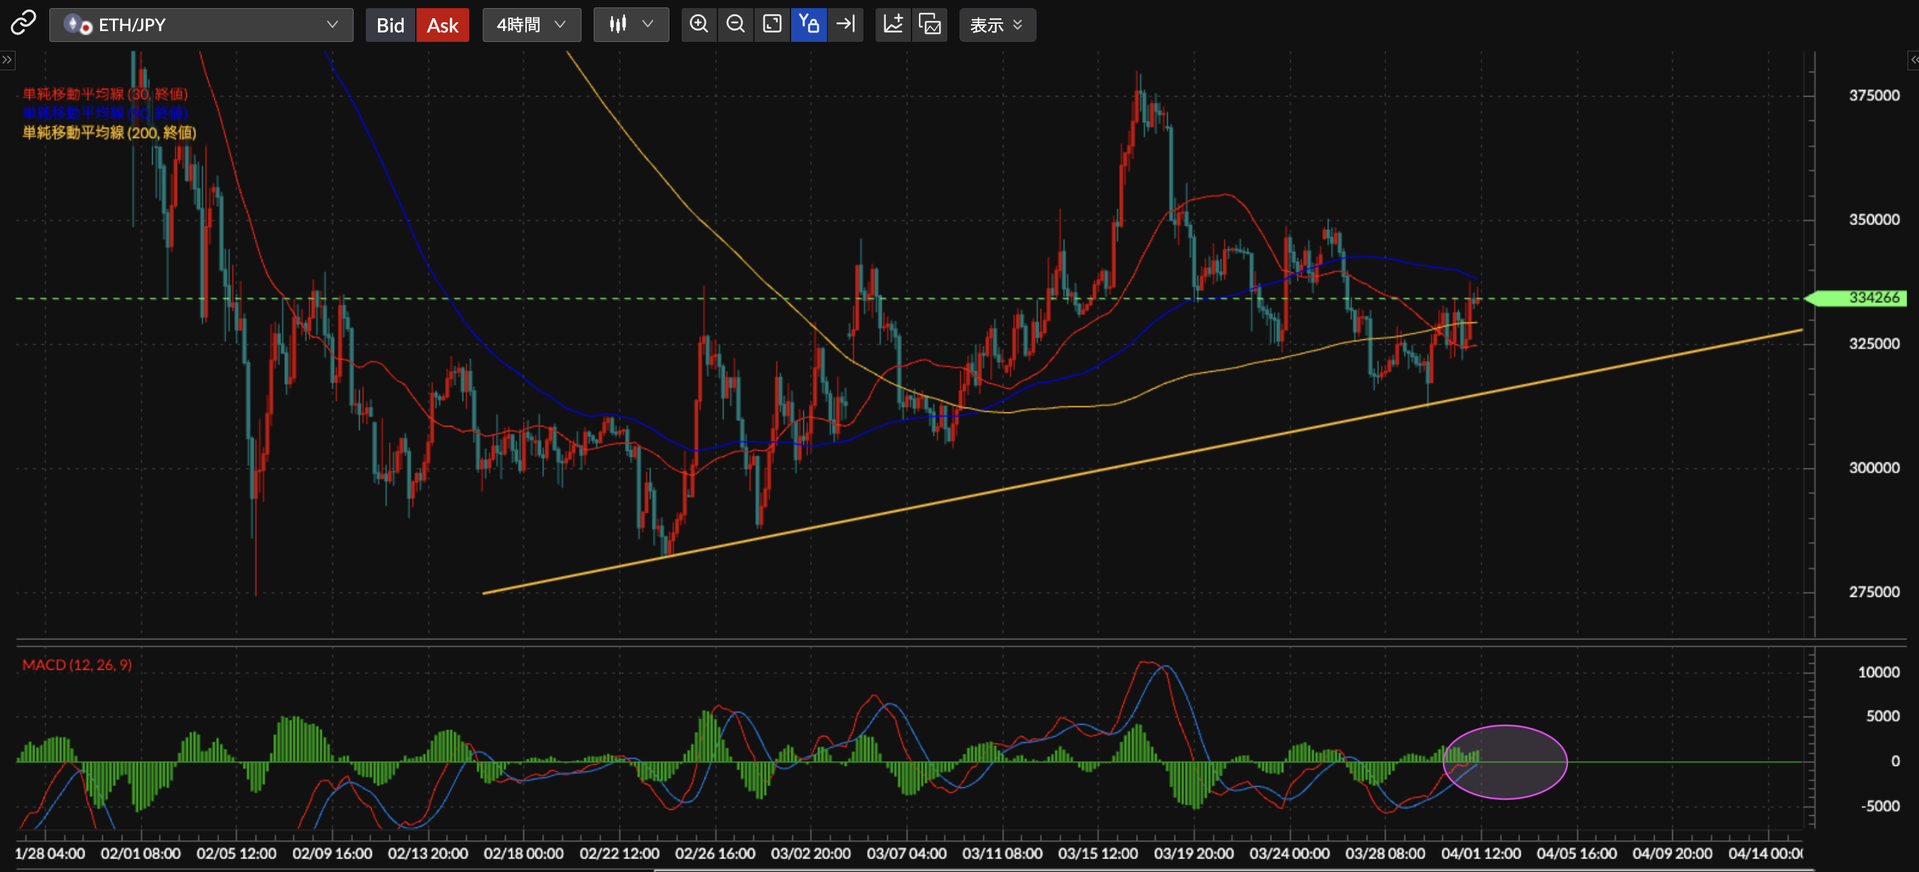Collapse the right side panel arrows
This screenshot has height=872, width=1919.
(x=1913, y=59)
